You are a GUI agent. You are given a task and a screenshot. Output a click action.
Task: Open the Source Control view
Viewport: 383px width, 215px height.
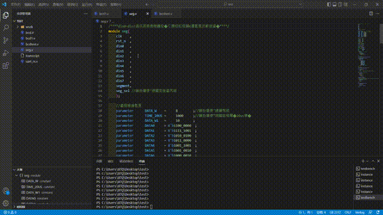pos(5,40)
